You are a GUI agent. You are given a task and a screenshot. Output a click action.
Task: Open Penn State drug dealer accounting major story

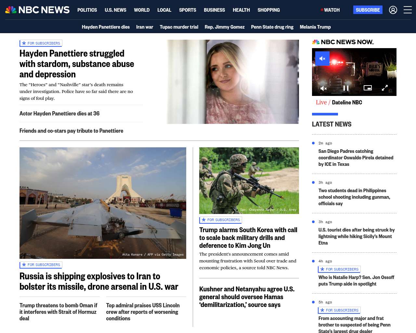[355, 324]
